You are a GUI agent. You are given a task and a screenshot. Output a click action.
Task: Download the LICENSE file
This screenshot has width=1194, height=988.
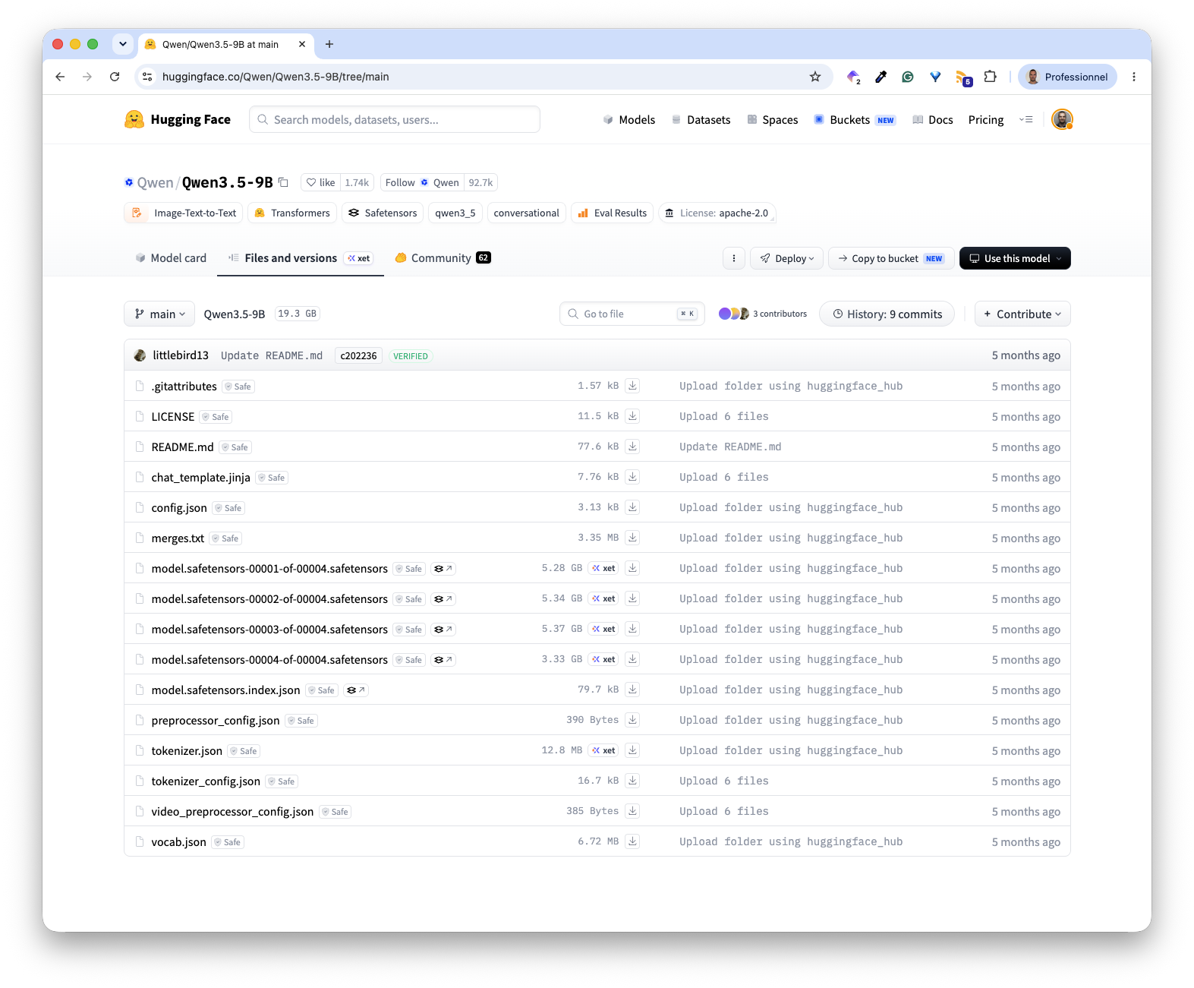pos(632,416)
